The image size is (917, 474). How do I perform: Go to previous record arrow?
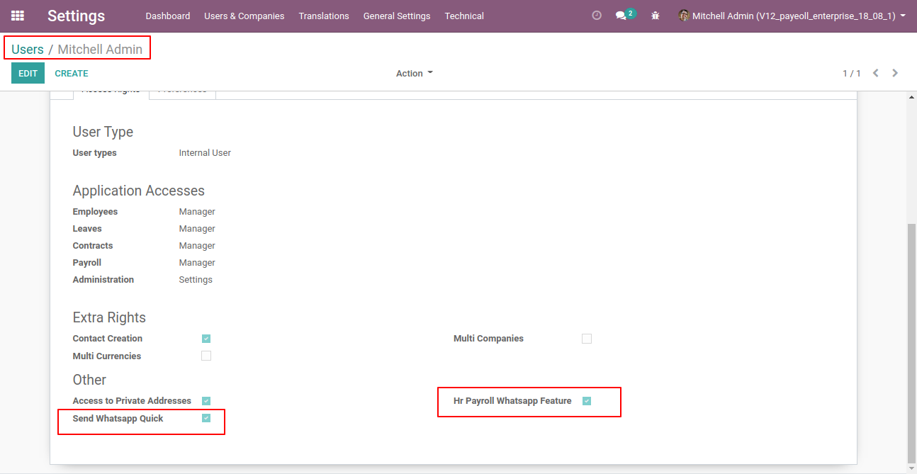coord(876,73)
